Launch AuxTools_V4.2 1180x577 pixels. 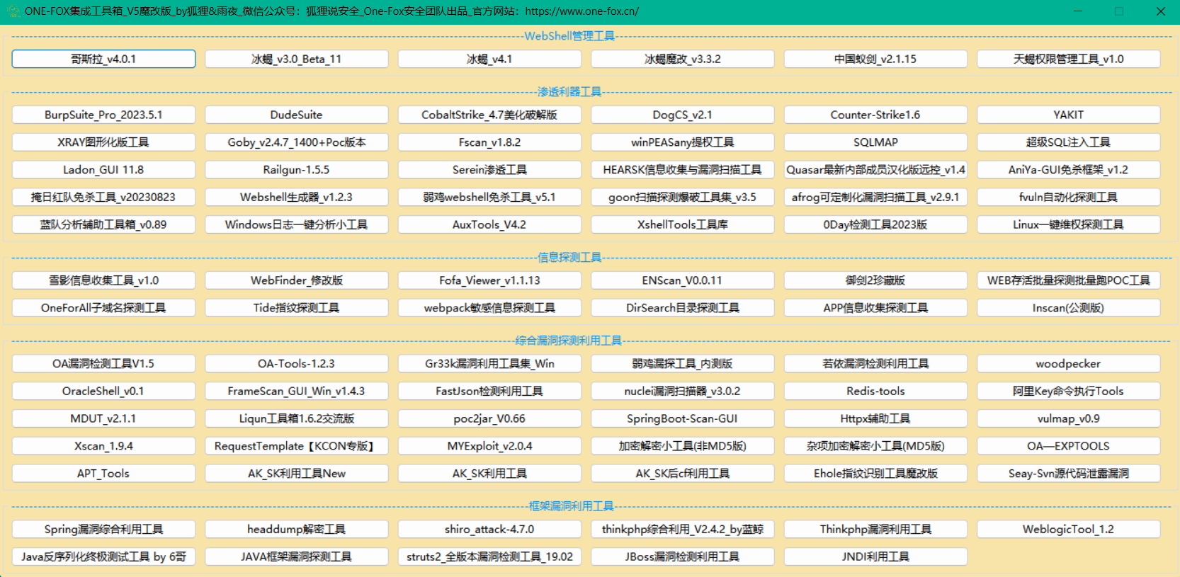point(489,224)
